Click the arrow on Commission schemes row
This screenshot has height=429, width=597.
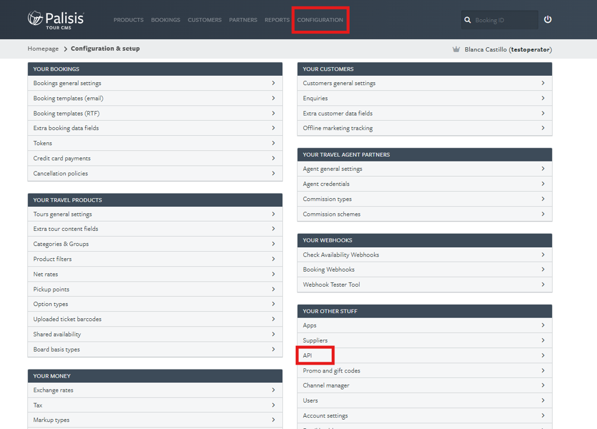tap(543, 214)
